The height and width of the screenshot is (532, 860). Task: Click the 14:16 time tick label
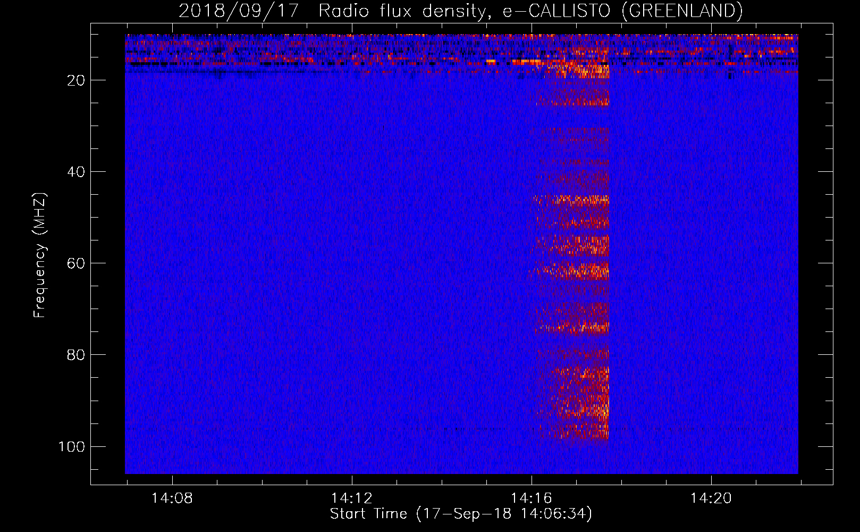click(532, 498)
